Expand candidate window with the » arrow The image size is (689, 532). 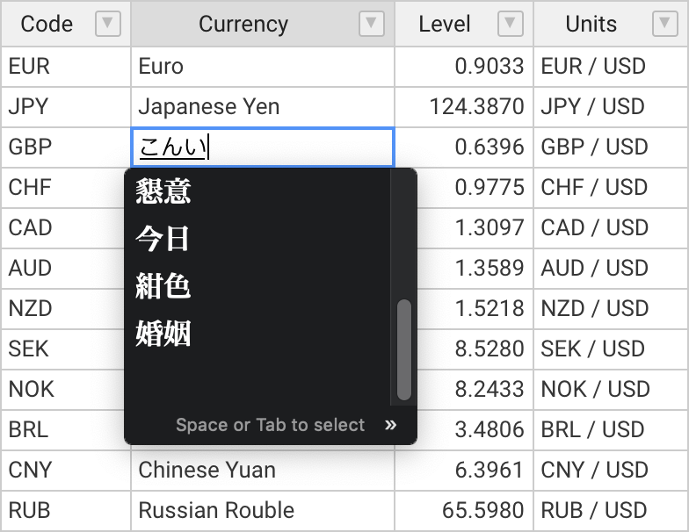click(390, 425)
